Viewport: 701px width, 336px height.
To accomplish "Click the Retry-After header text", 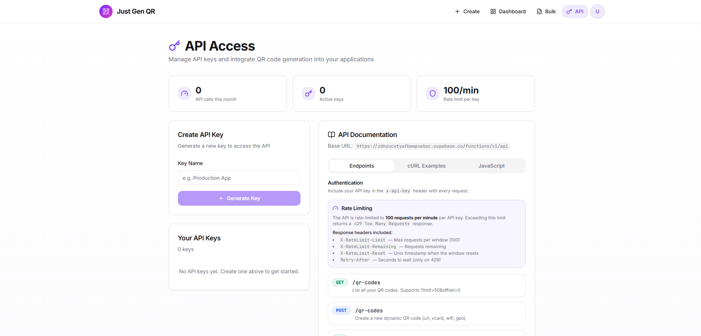I will [355, 260].
